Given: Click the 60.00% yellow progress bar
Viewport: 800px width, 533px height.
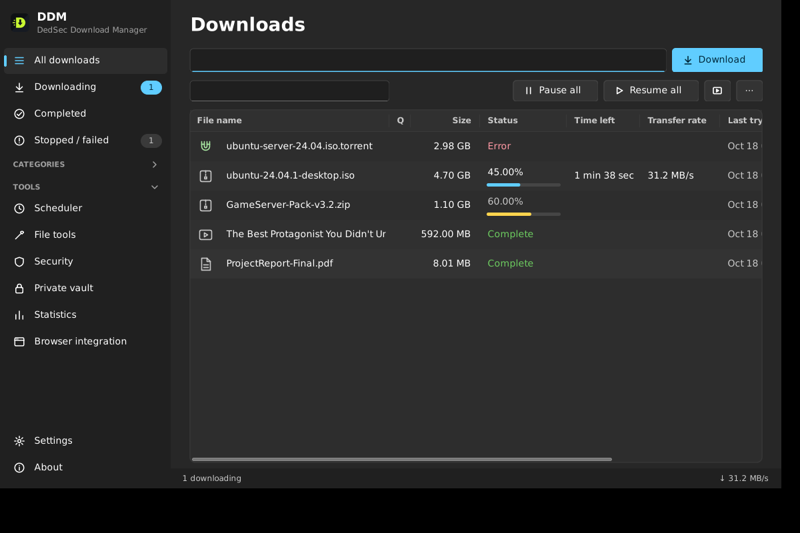Looking at the screenshot, I should click(x=523, y=214).
